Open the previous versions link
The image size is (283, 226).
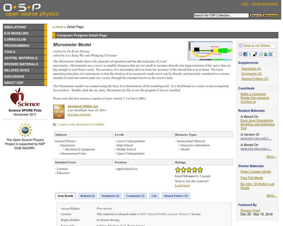(79, 115)
